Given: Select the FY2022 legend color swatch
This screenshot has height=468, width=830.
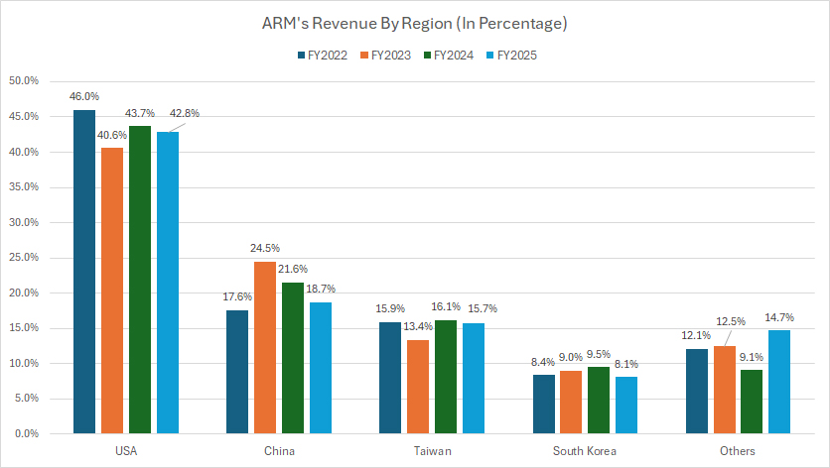Looking at the screenshot, I should click(x=302, y=55).
